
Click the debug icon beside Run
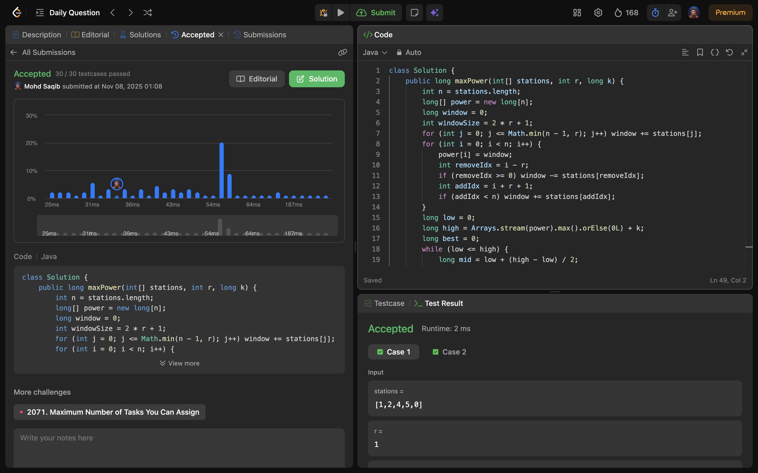pos(323,13)
